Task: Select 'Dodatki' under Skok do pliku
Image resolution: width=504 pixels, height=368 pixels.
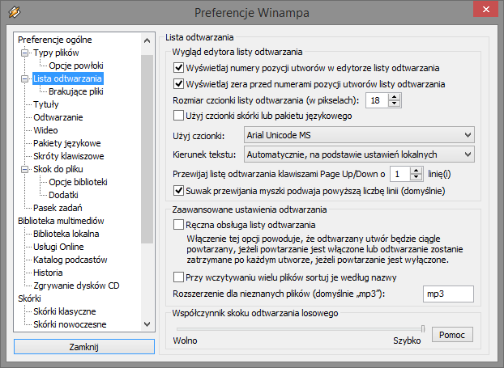Action: click(63, 195)
